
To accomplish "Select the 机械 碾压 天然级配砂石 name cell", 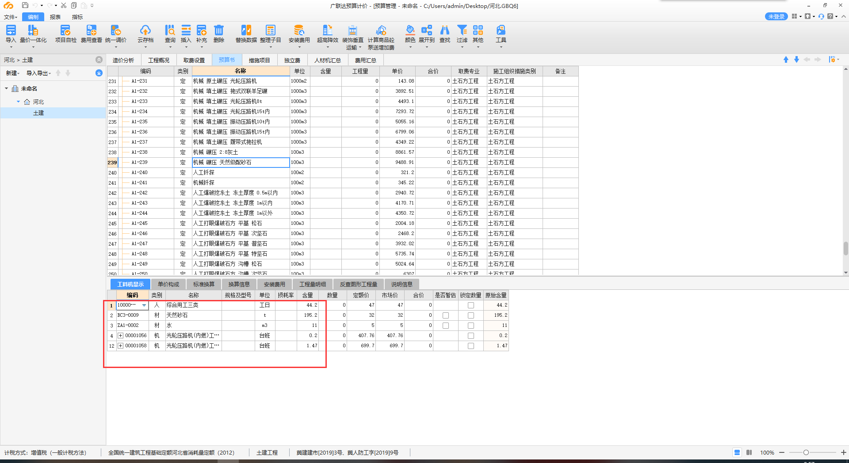I will point(241,163).
